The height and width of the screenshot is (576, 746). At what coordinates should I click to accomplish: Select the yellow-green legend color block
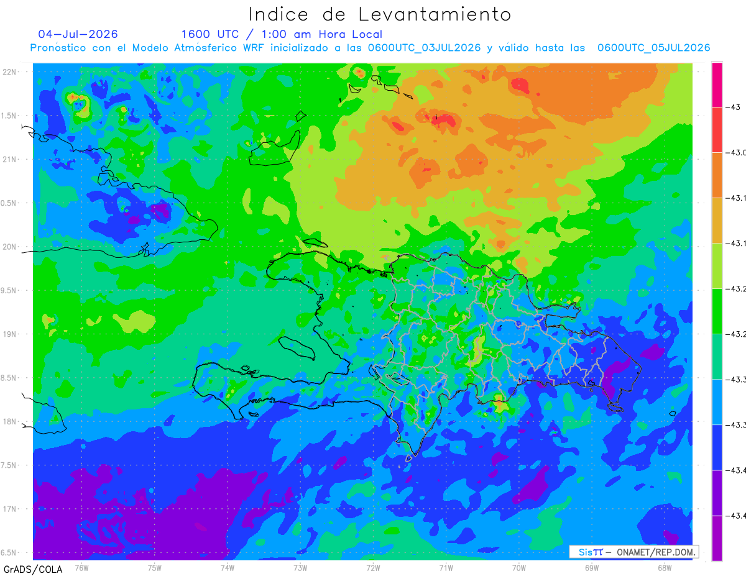[717, 265]
